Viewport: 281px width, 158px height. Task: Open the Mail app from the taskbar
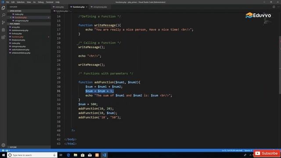point(90,155)
